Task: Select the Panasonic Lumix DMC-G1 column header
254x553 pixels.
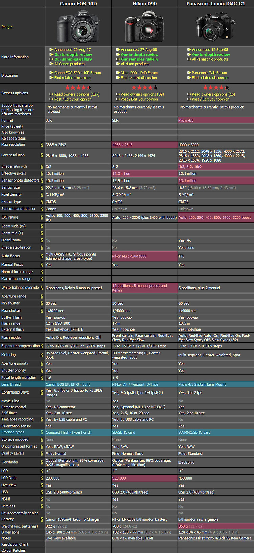Action: (216, 4)
